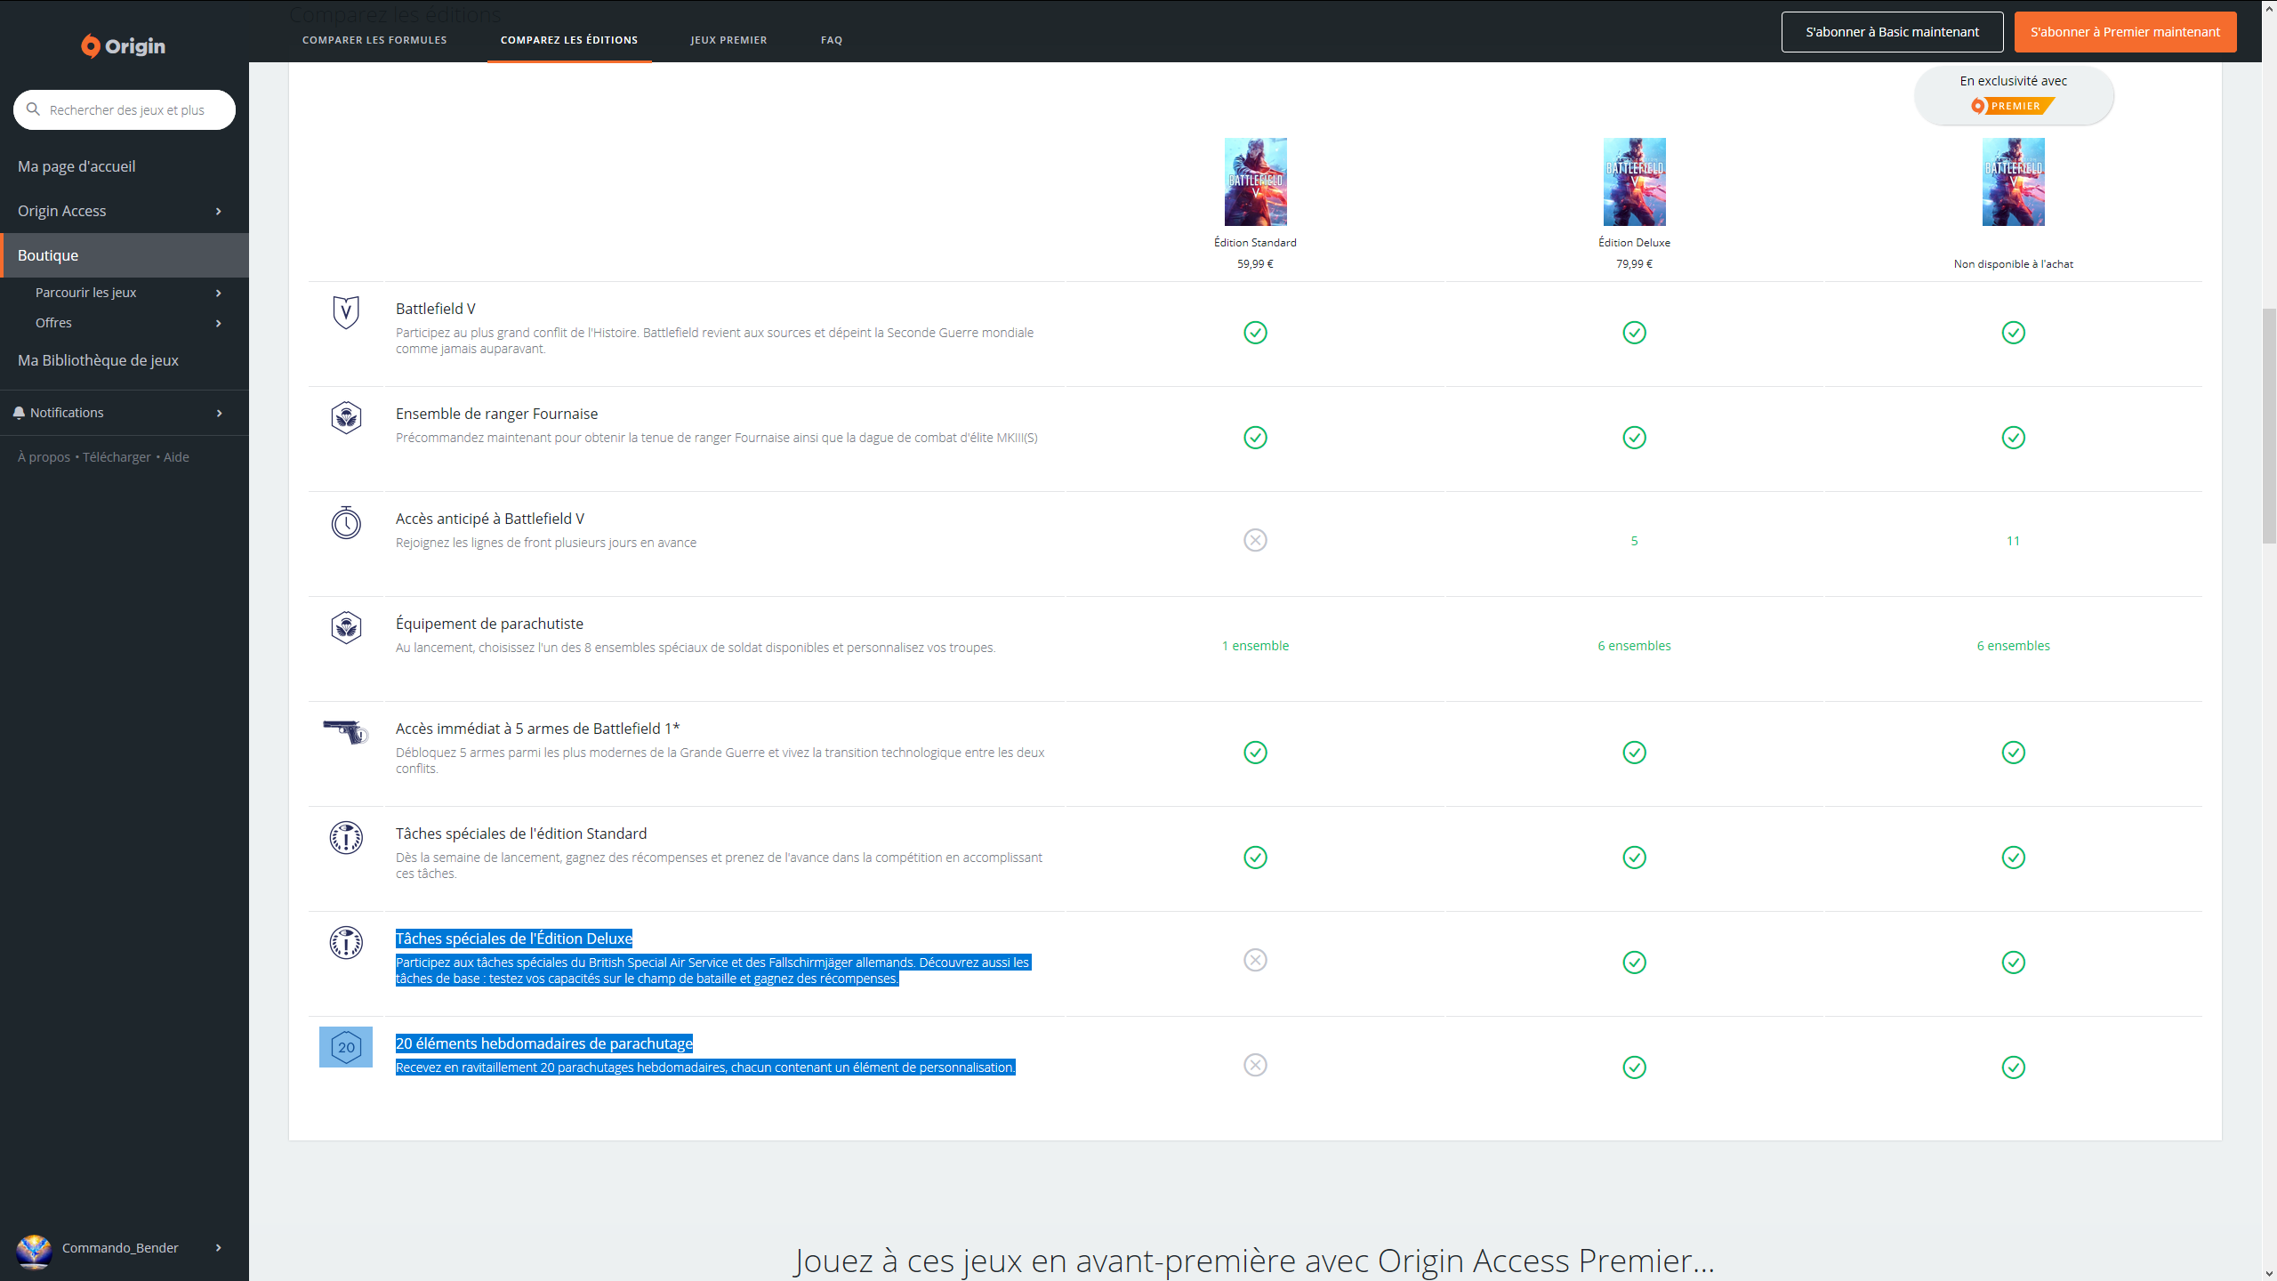Click the Origin logo

[x=123, y=45]
